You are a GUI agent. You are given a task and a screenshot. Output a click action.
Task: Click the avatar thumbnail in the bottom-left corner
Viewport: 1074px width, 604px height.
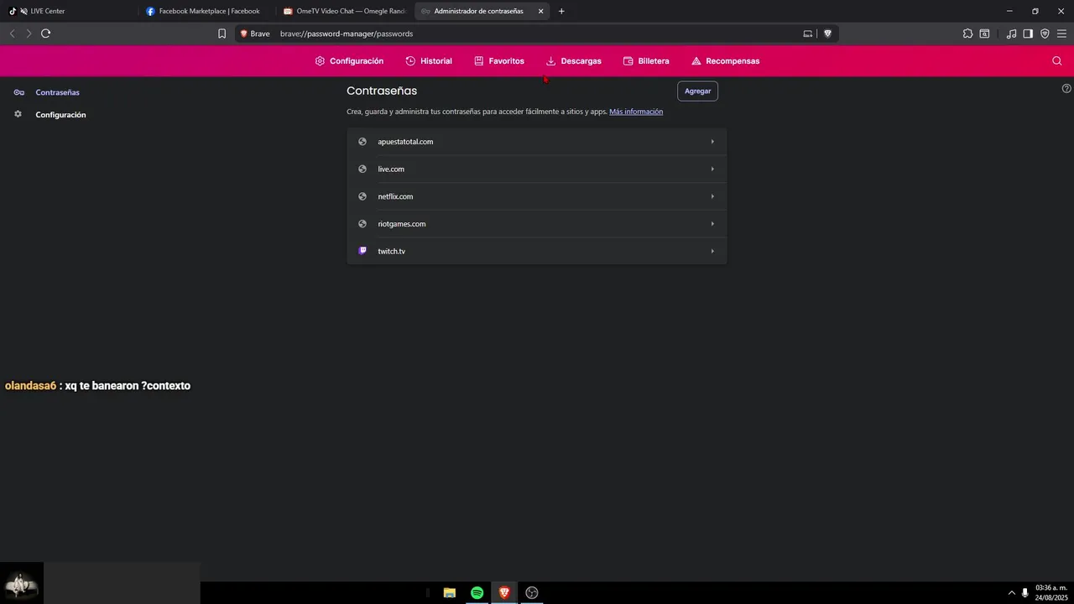pyautogui.click(x=21, y=583)
